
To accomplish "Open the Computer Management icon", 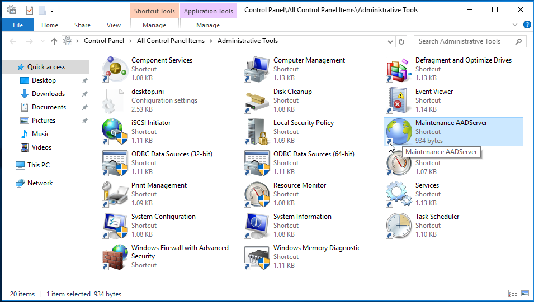I will (x=257, y=69).
